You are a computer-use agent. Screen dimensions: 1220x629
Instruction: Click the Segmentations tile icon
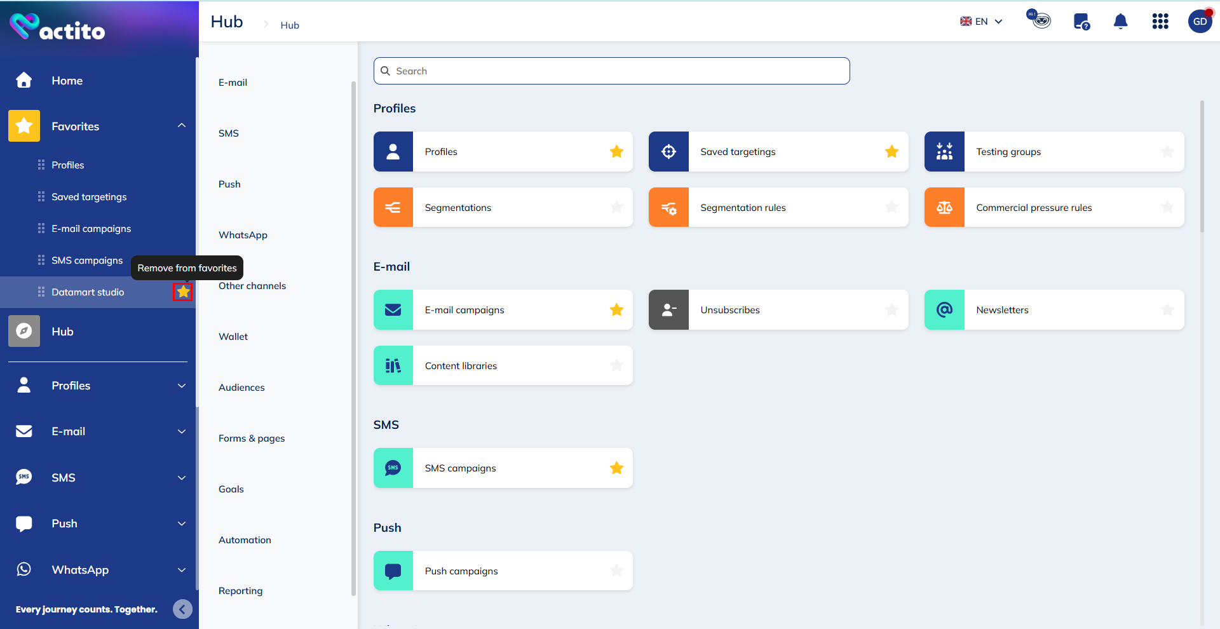(393, 207)
